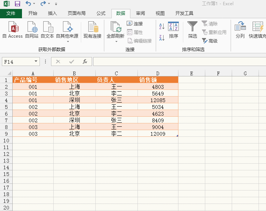Click header cell 销售额
This screenshot has width=266, height=211.
click(x=158, y=80)
